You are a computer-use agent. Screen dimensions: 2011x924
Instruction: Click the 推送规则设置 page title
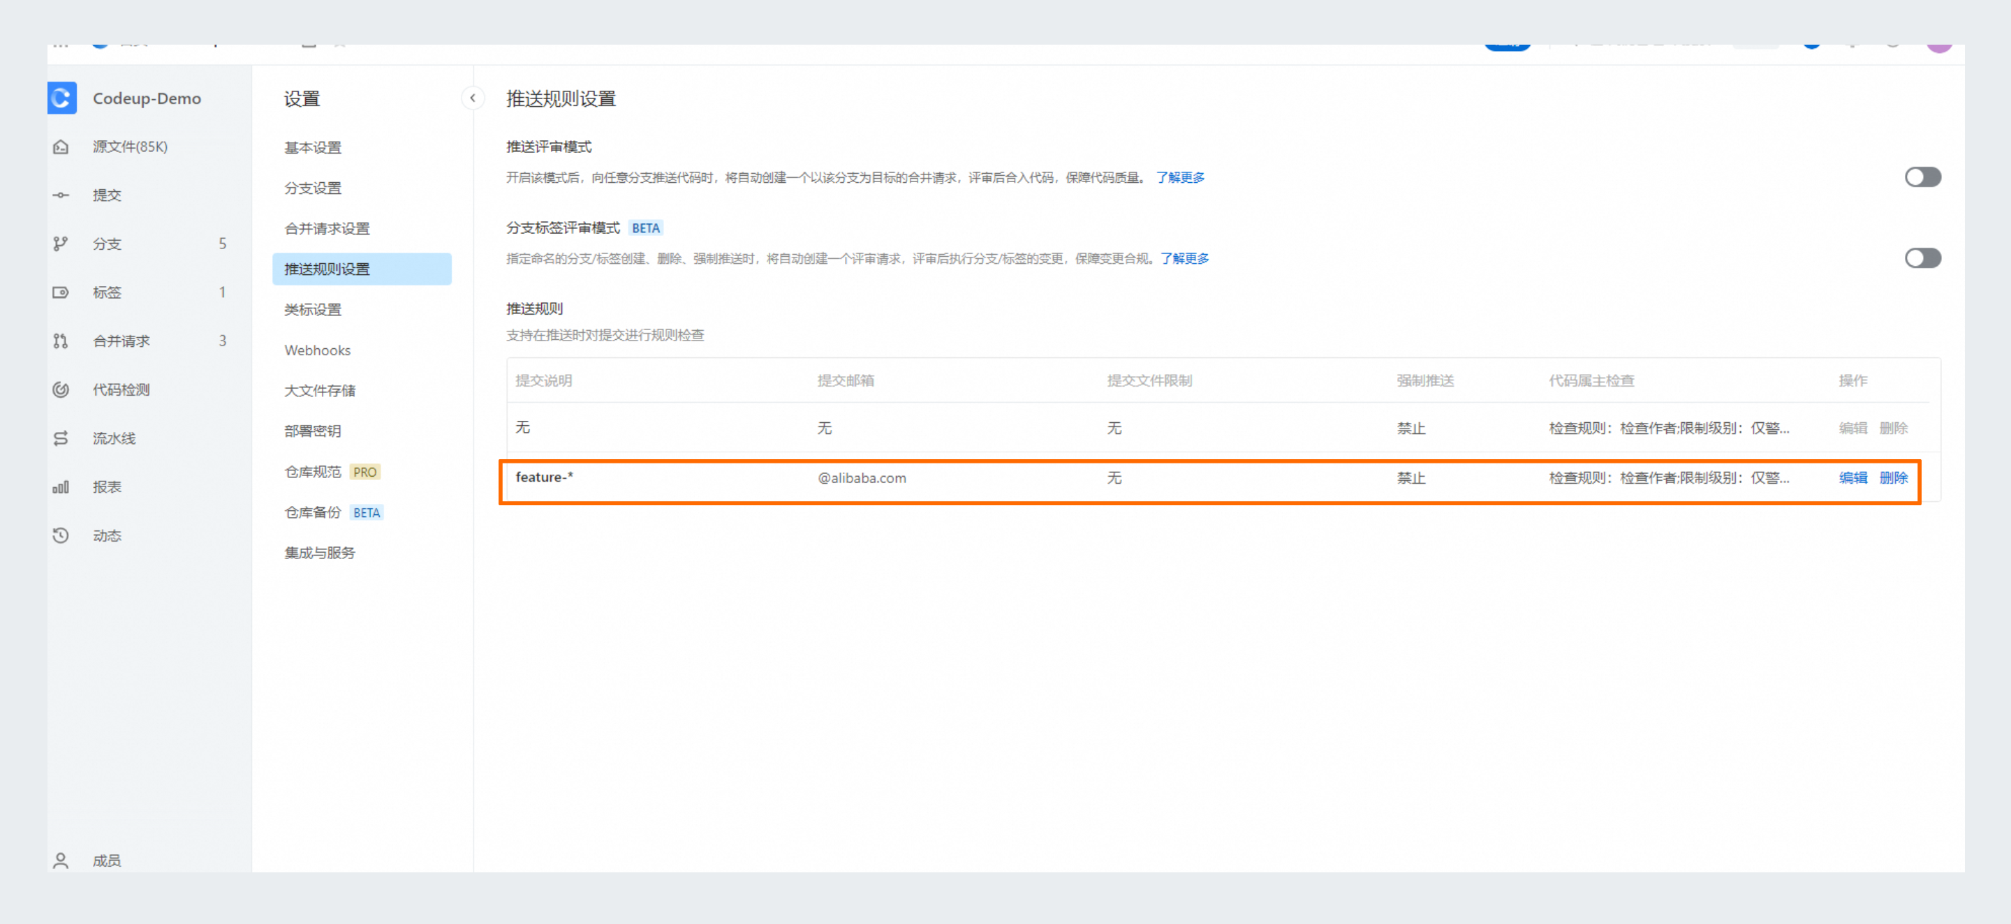pyautogui.click(x=561, y=98)
